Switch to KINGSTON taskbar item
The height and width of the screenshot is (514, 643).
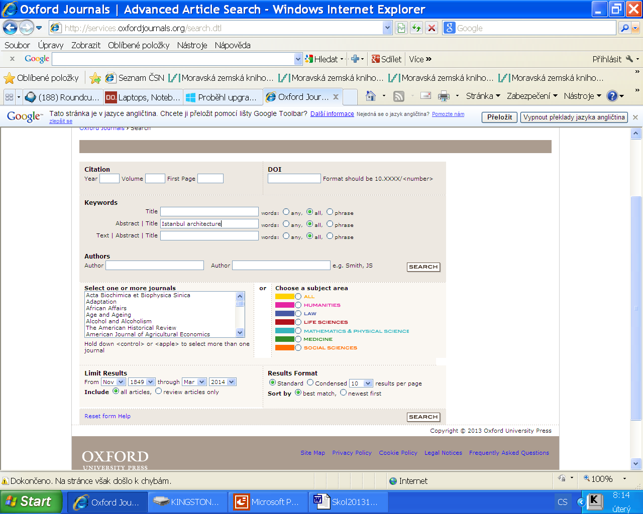click(x=188, y=502)
